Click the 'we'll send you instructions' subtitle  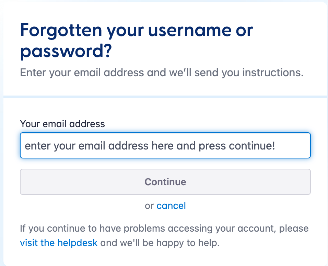click(x=162, y=73)
